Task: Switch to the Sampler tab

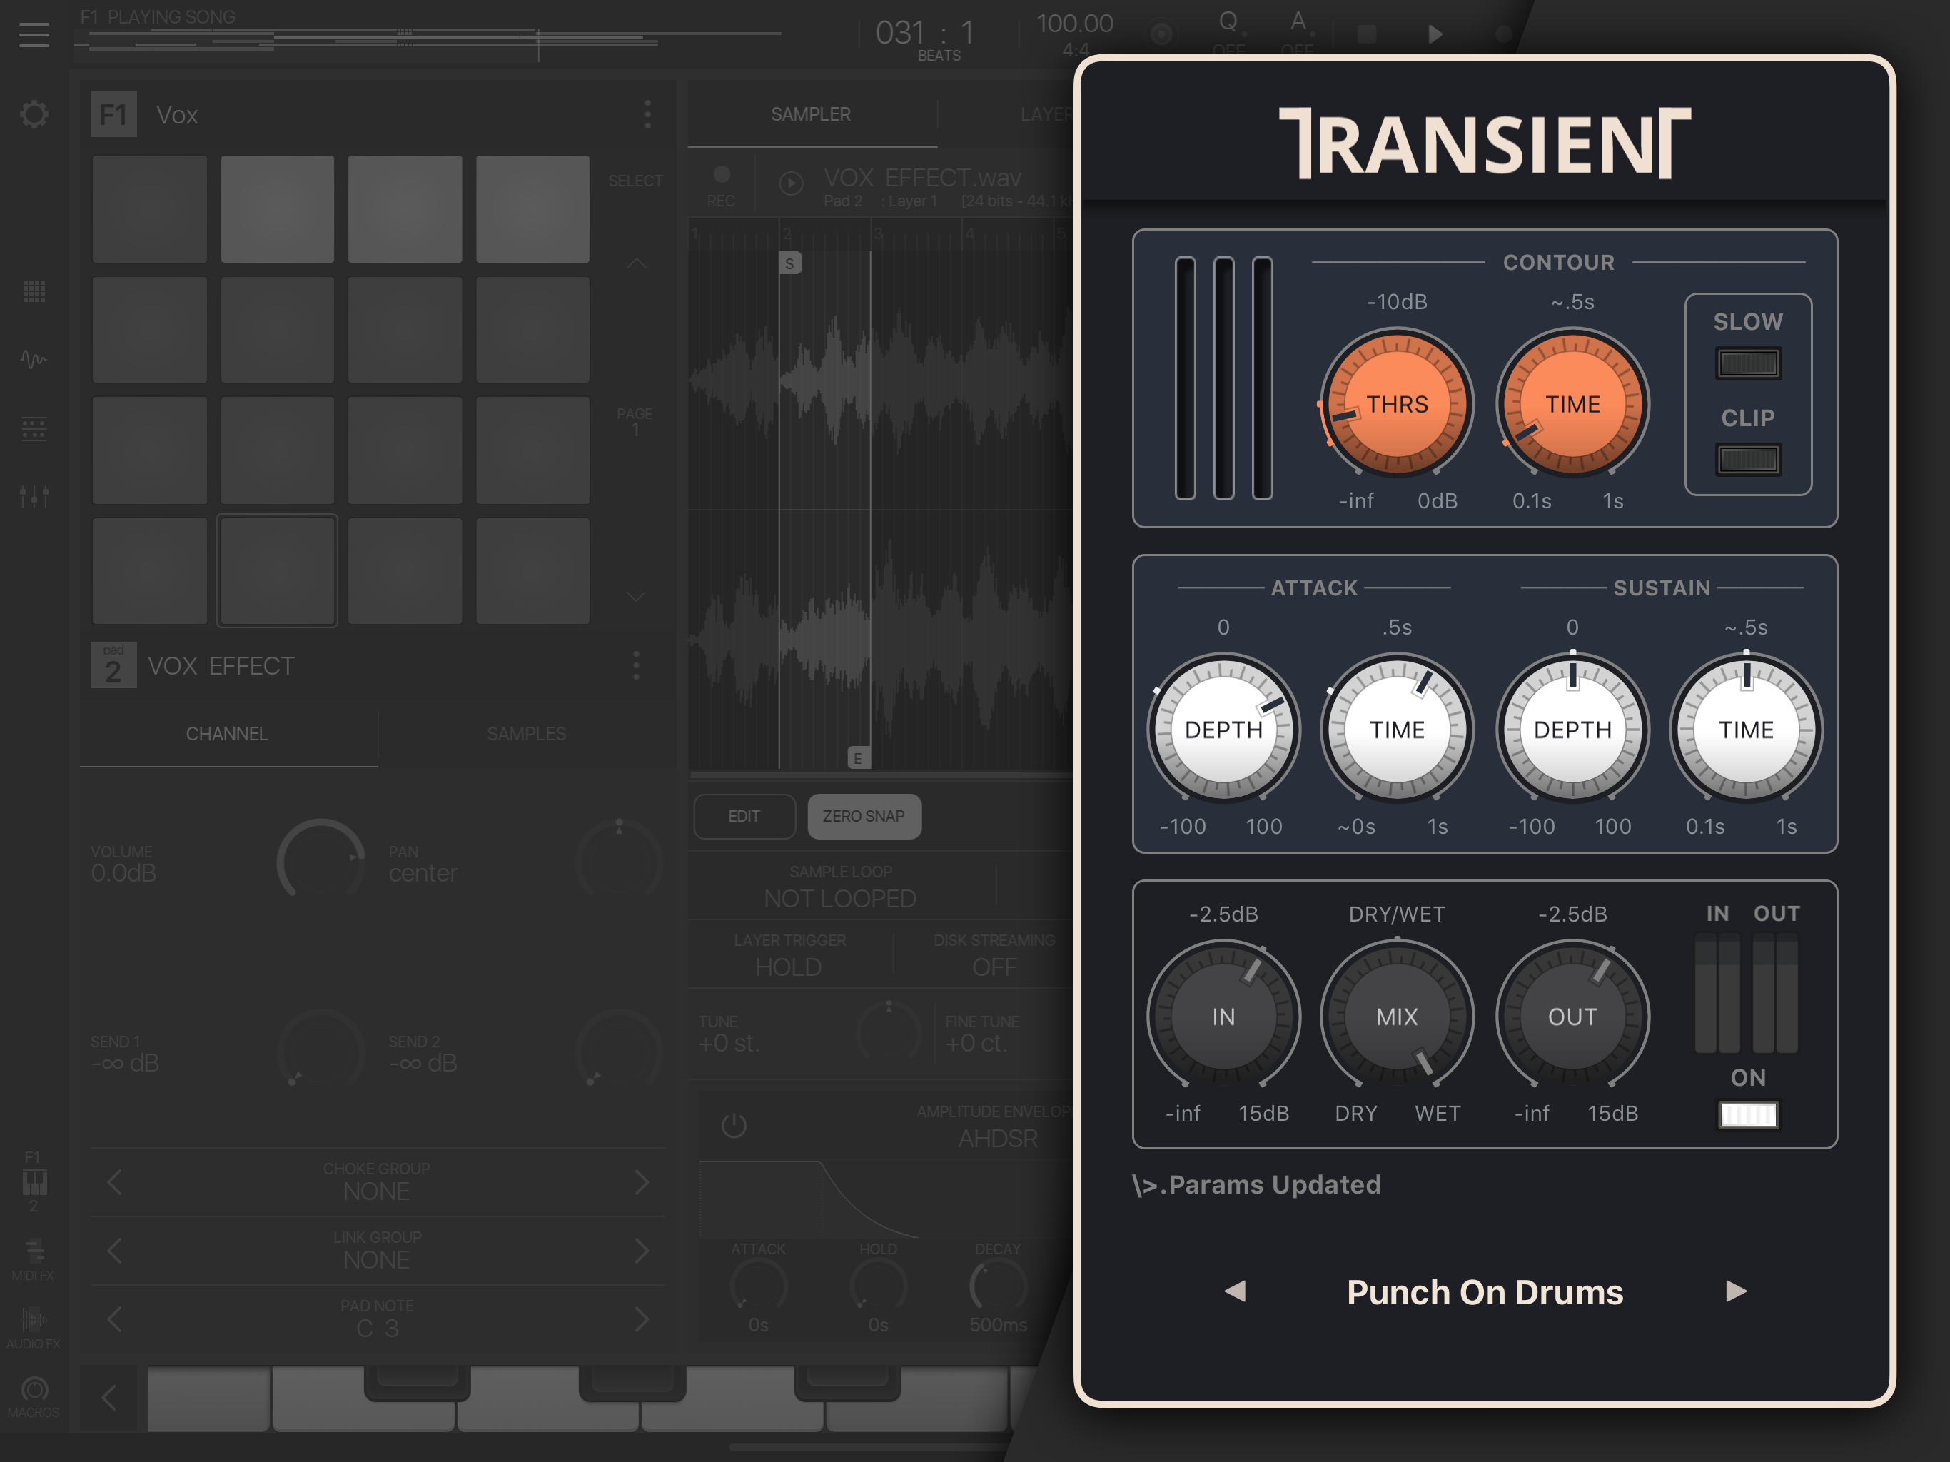Action: pos(810,115)
